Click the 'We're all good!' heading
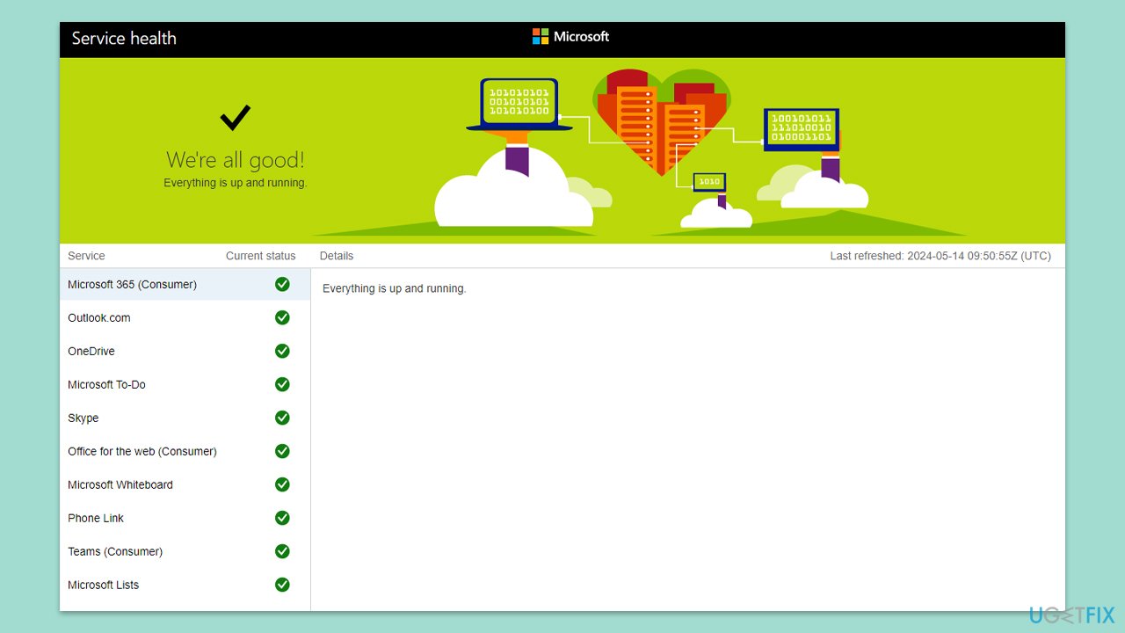This screenshot has width=1125, height=633. 236,160
